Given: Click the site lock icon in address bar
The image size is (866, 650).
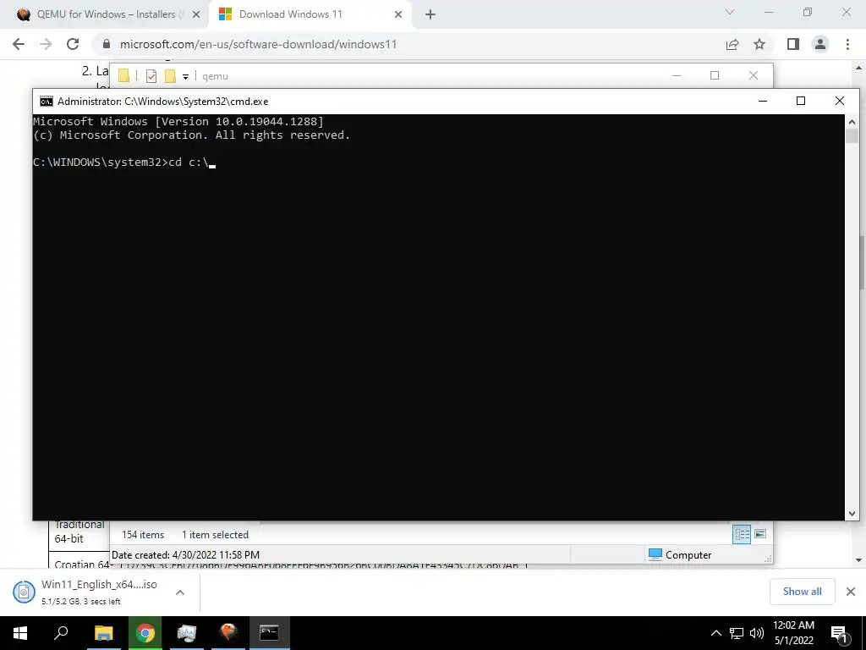Looking at the screenshot, I should point(107,44).
